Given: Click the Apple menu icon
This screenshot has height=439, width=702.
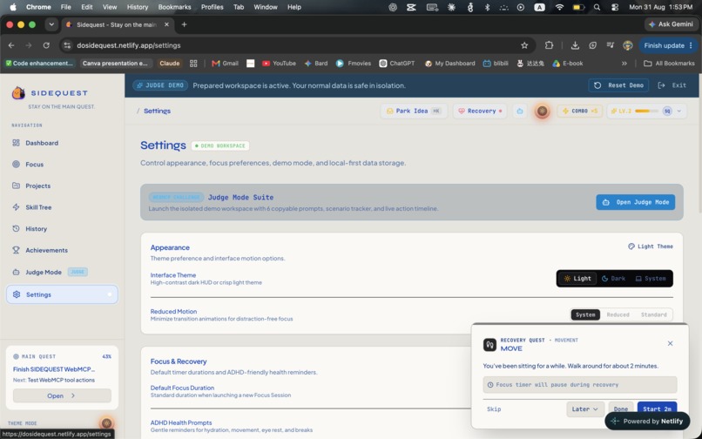Looking at the screenshot, I should pos(13,7).
